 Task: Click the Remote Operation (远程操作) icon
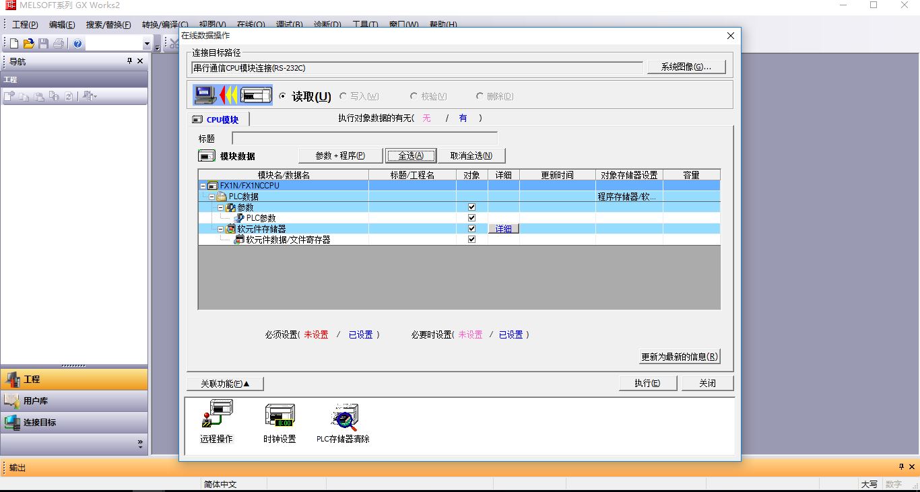216,416
